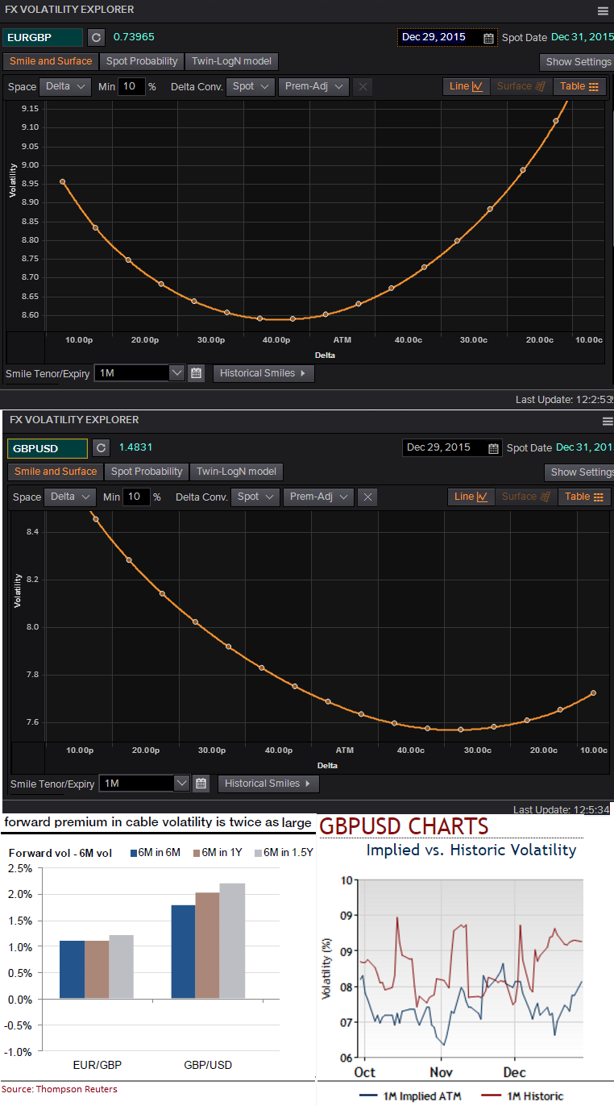Open Spot delta convention dropdown, EURGBP panel
The image size is (614, 1106).
[x=251, y=86]
